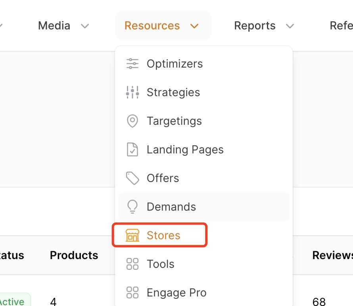Viewport: 353px width, 306px height.
Task: Open the Reports navigation menu
Action: (x=255, y=26)
